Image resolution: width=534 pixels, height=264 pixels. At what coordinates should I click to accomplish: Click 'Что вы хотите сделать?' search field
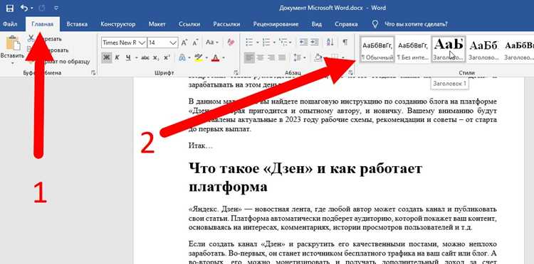416,24
